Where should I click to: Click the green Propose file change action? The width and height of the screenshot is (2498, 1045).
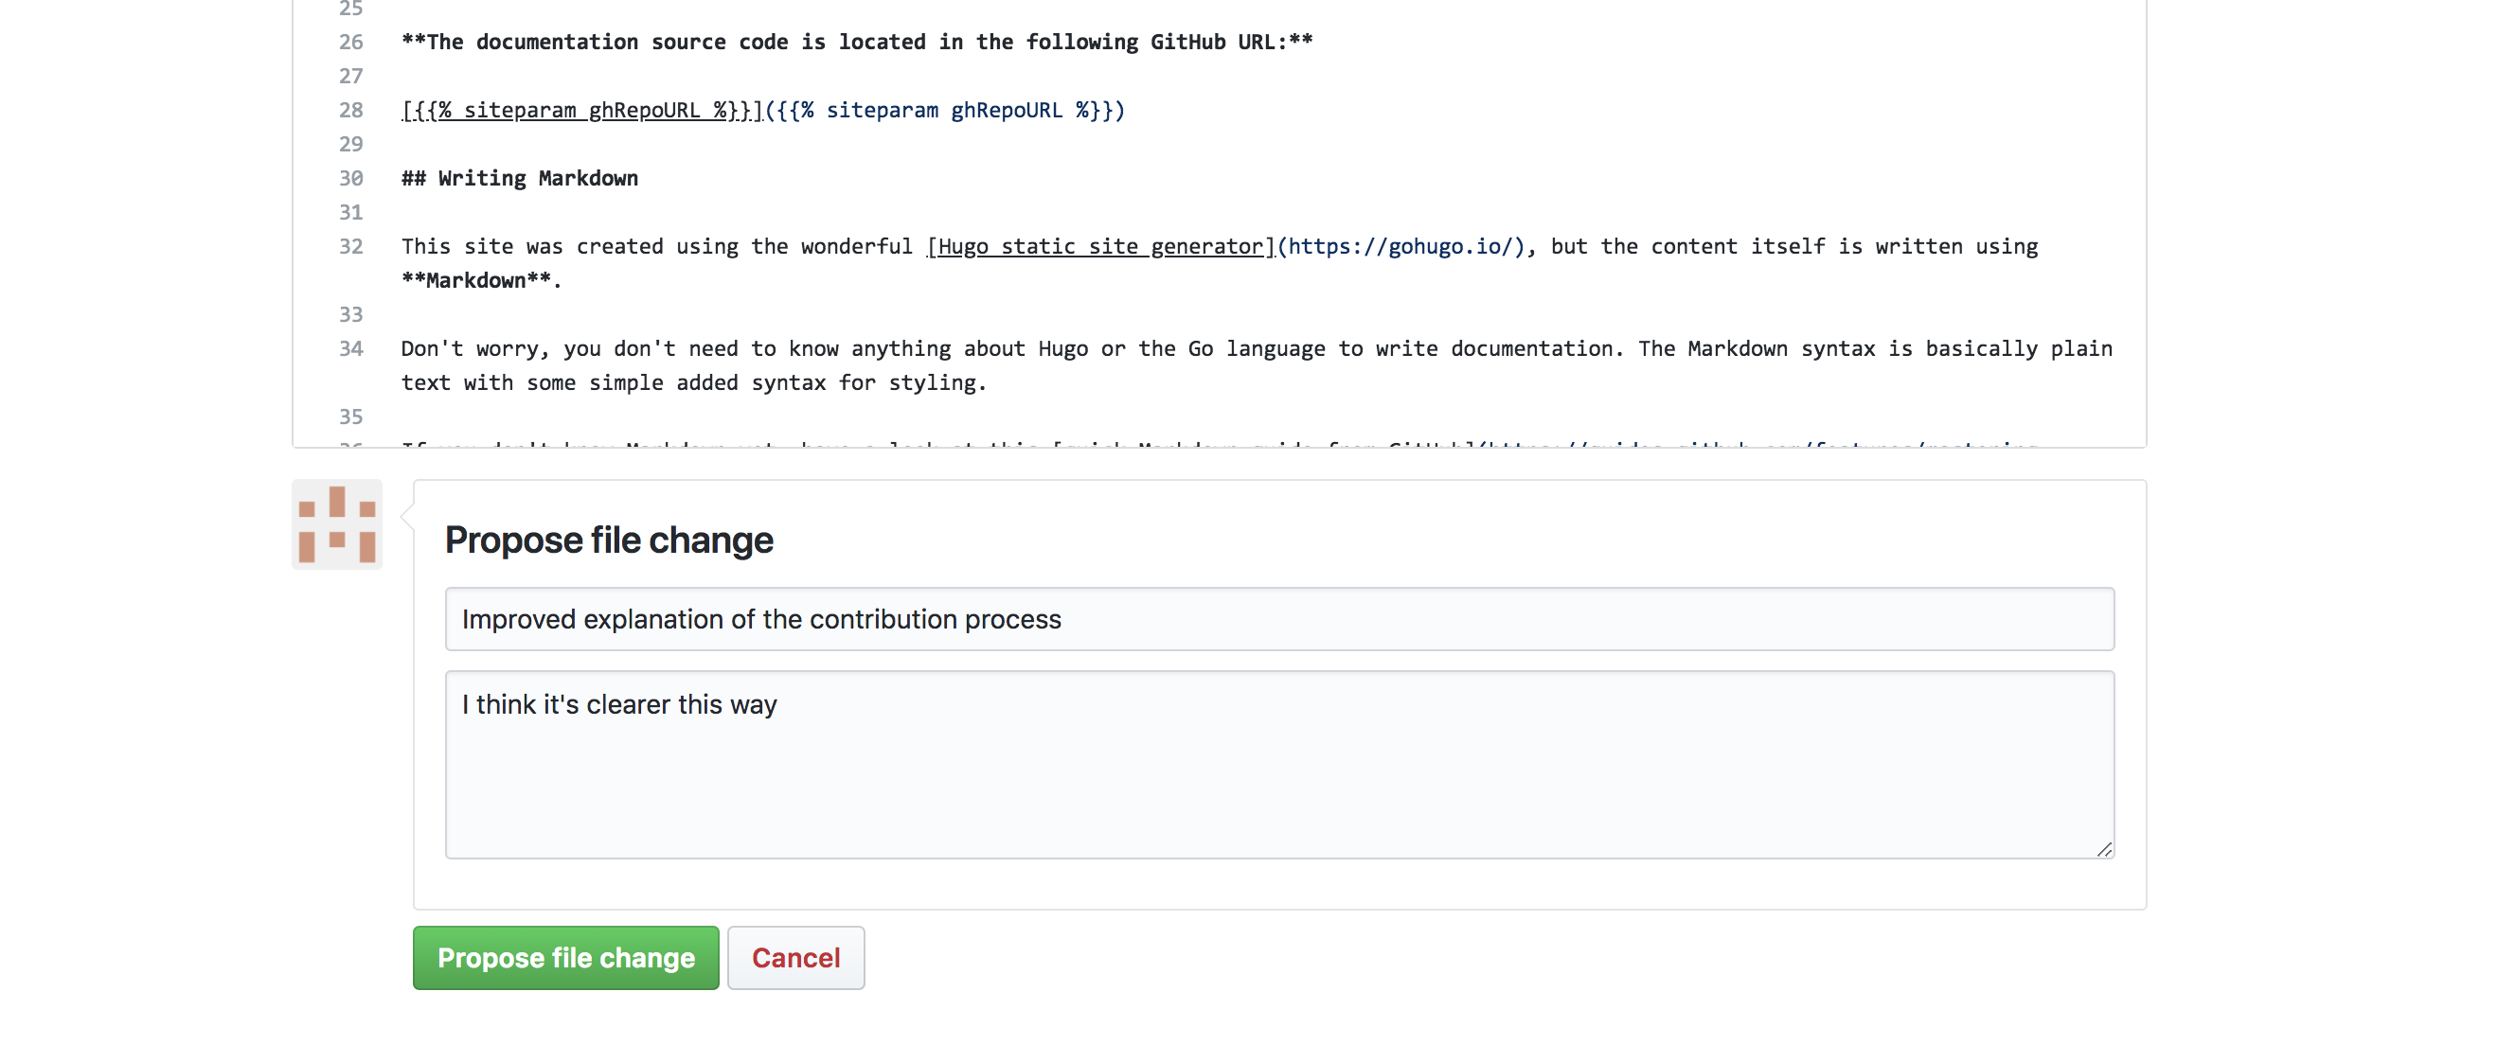pyautogui.click(x=565, y=957)
